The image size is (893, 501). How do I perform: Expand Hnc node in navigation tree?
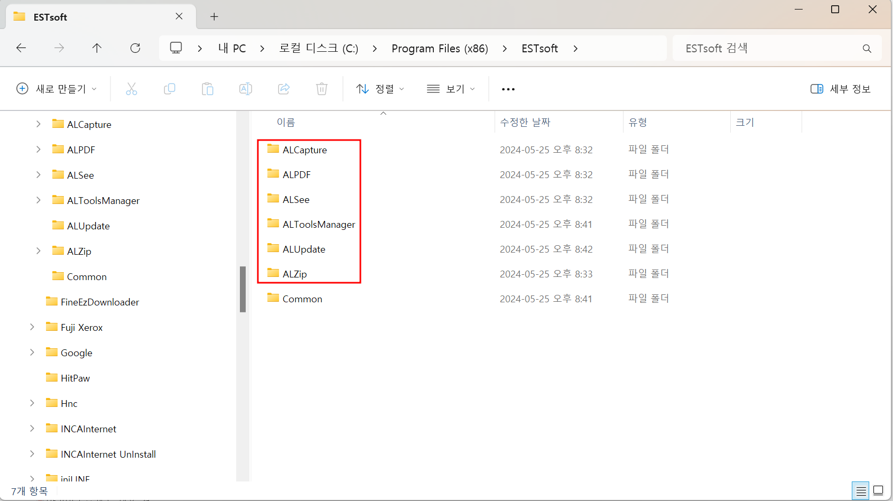(32, 403)
